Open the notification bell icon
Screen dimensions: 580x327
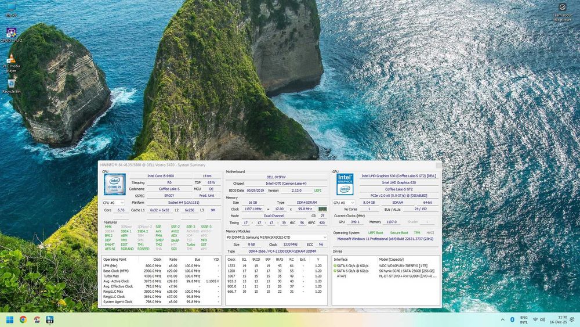(572, 319)
